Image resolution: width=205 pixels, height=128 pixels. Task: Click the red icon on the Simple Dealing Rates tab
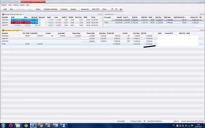click(x=3, y=14)
